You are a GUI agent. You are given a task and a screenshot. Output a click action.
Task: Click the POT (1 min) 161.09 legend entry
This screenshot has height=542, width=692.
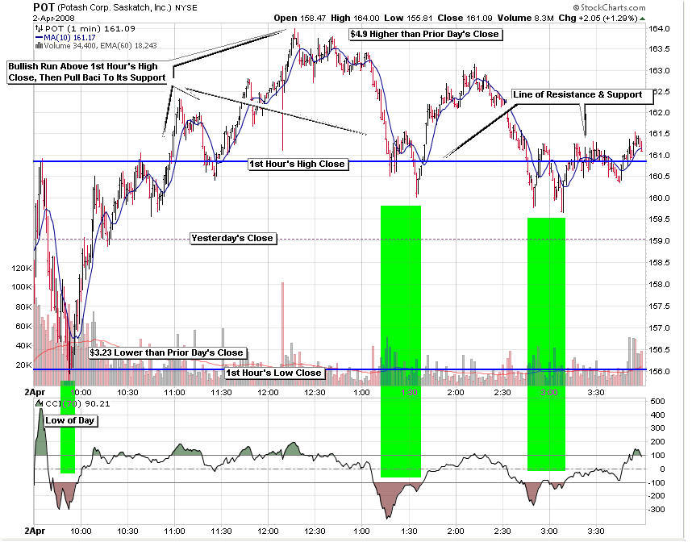coord(90,29)
